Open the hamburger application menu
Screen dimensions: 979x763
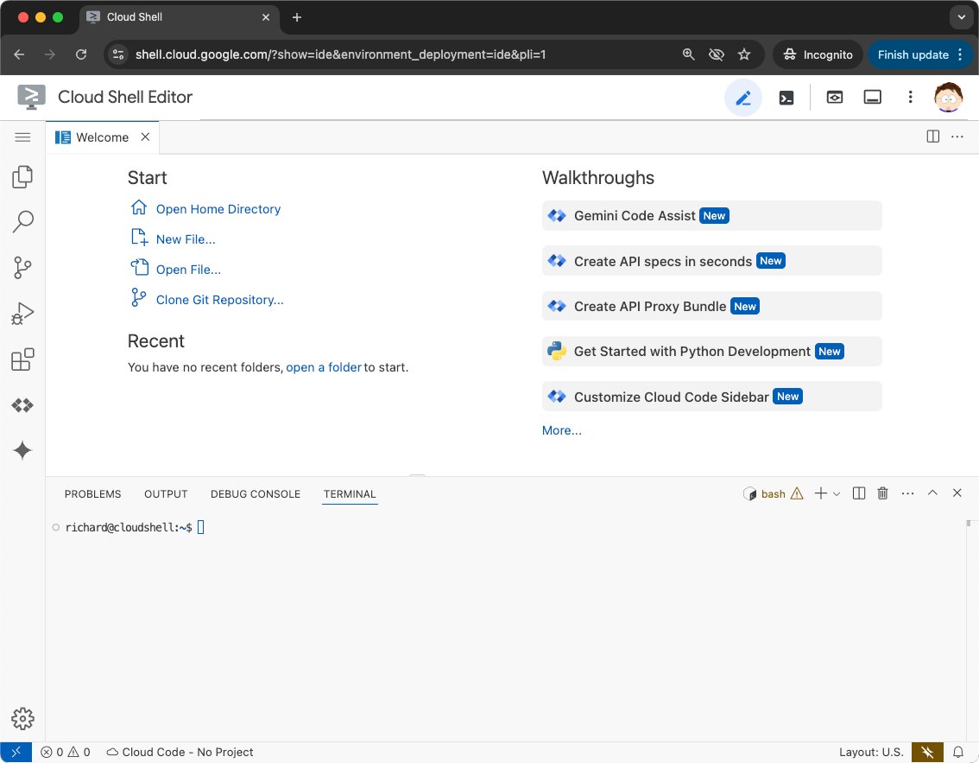[x=22, y=137]
